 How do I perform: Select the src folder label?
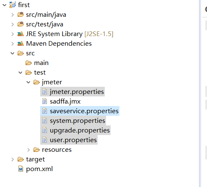click(30, 53)
